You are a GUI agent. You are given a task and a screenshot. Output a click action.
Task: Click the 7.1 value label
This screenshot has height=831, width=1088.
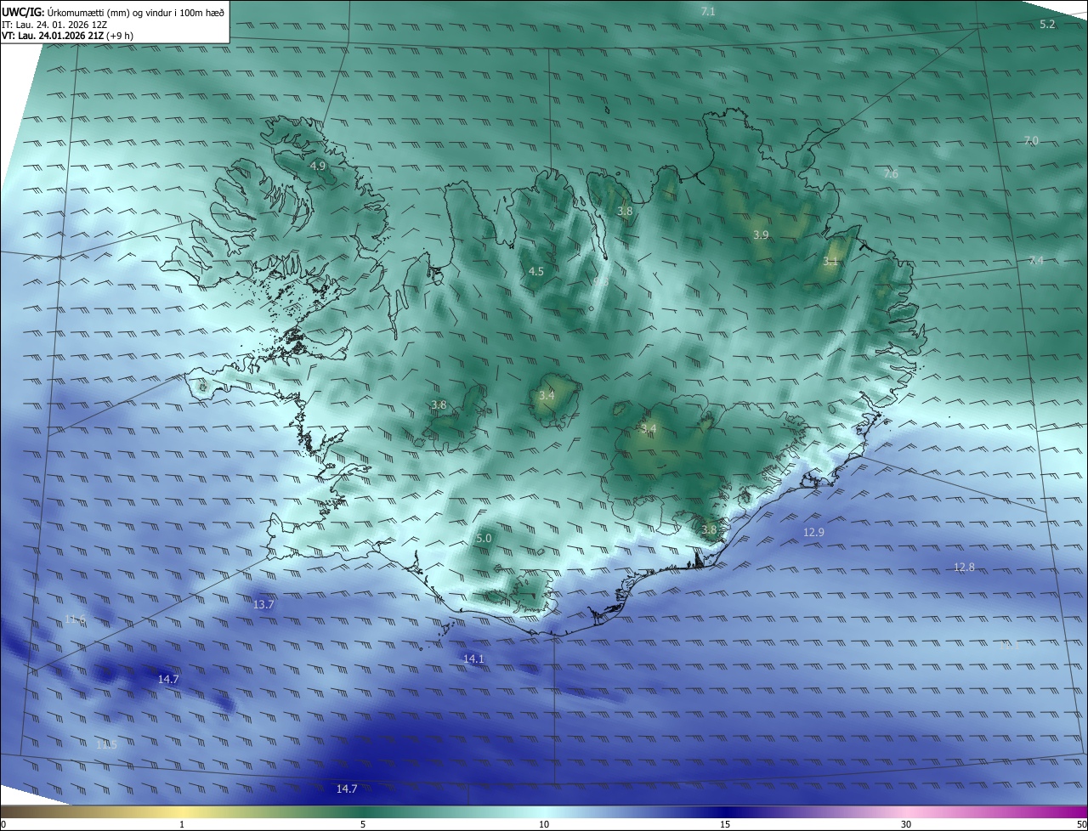pyautogui.click(x=708, y=11)
